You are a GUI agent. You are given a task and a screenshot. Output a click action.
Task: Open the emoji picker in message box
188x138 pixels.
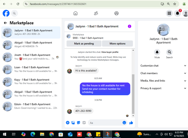124,123
